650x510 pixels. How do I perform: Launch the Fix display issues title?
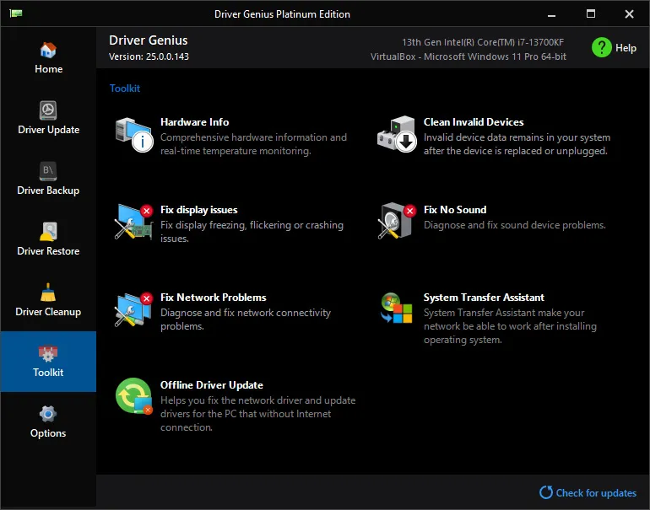199,210
